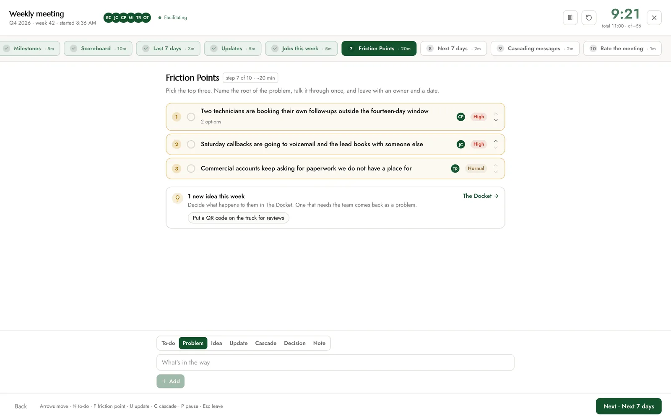The width and height of the screenshot is (671, 419).
Task: Select the Idea entry type
Action: click(216, 343)
